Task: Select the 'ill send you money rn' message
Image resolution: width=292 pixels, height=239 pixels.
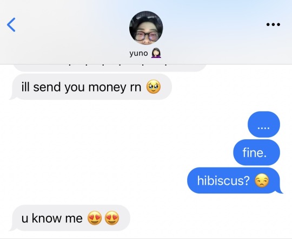Action: [91, 87]
